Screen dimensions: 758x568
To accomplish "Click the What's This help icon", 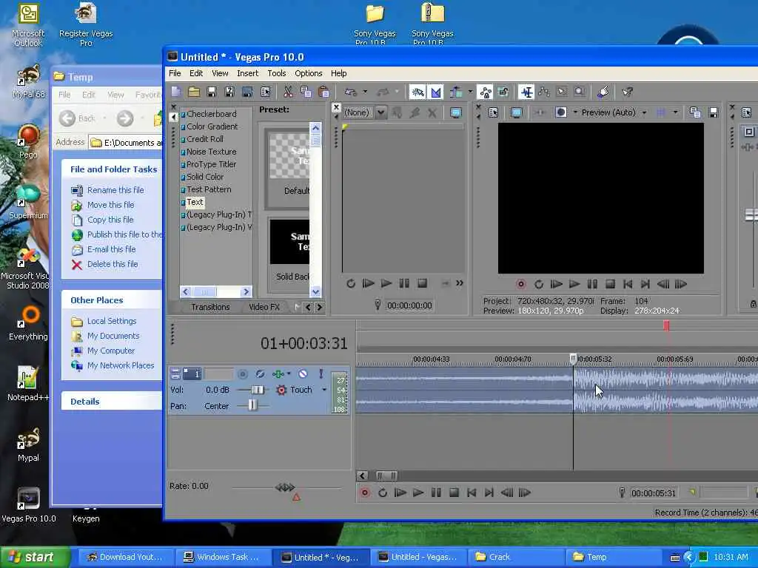I will coord(628,92).
